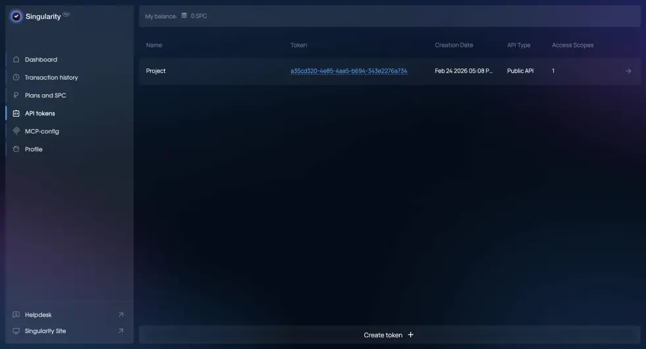The width and height of the screenshot is (646, 349).
Task: Open Project token details via row arrow
Action: 628,71
